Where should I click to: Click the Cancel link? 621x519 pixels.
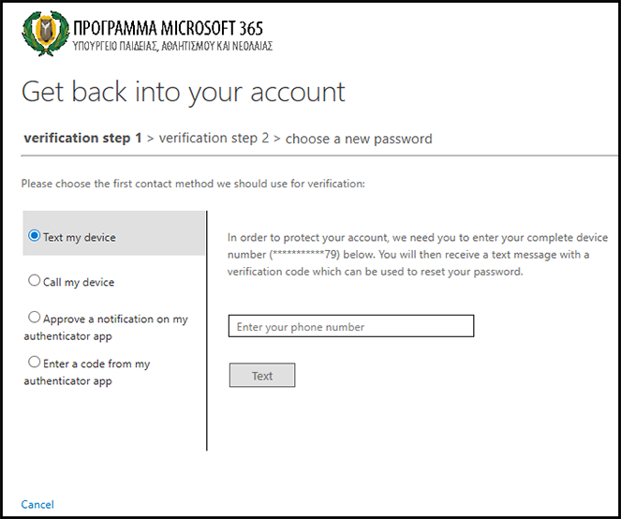(x=37, y=505)
